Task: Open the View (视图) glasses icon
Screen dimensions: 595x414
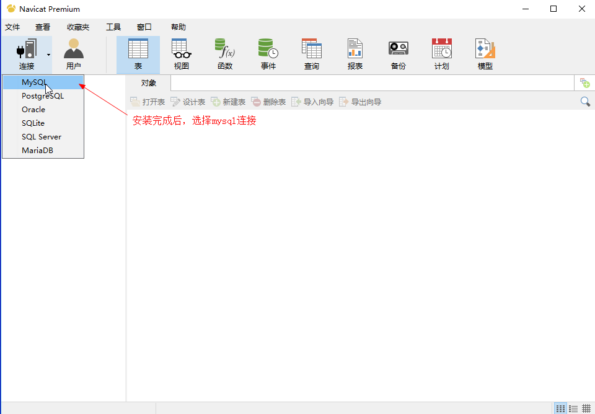Action: coord(181,54)
